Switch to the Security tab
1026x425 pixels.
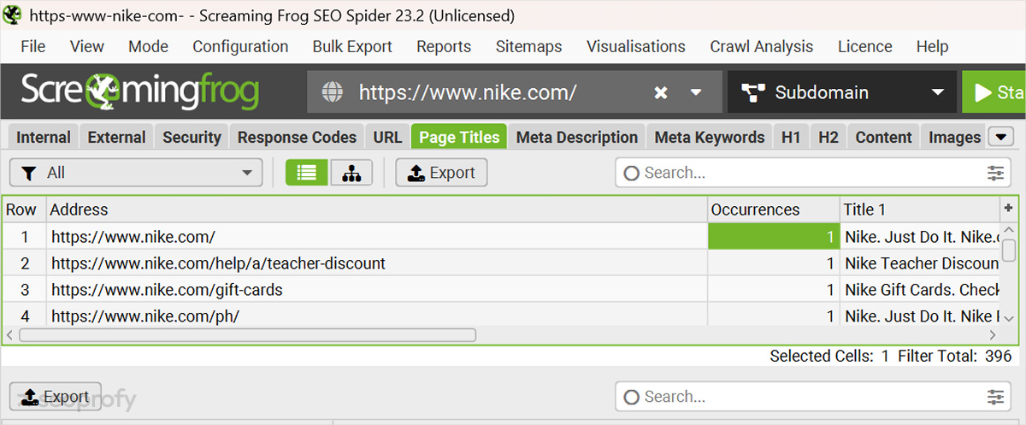(x=192, y=137)
